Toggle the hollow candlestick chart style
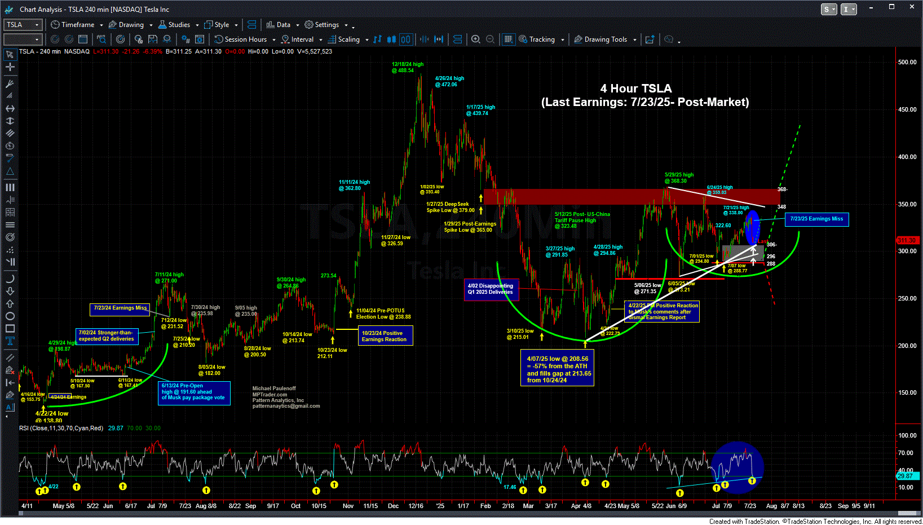 [x=406, y=39]
